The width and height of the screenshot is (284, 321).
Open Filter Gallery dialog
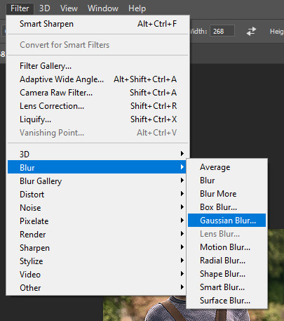pos(97,66)
